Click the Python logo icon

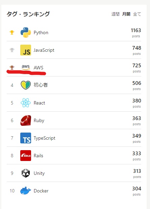tap(26, 32)
